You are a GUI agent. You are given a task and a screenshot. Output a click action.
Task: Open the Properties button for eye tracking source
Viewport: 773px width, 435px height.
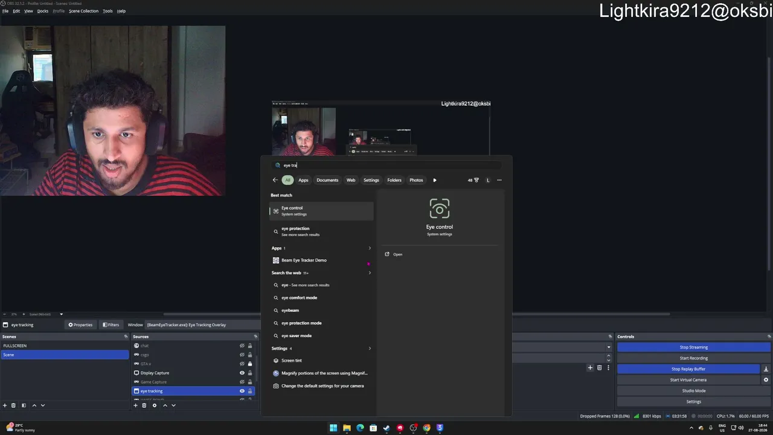pos(80,325)
